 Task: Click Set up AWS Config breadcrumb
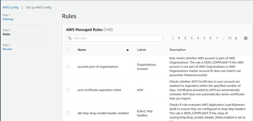click(39, 7)
